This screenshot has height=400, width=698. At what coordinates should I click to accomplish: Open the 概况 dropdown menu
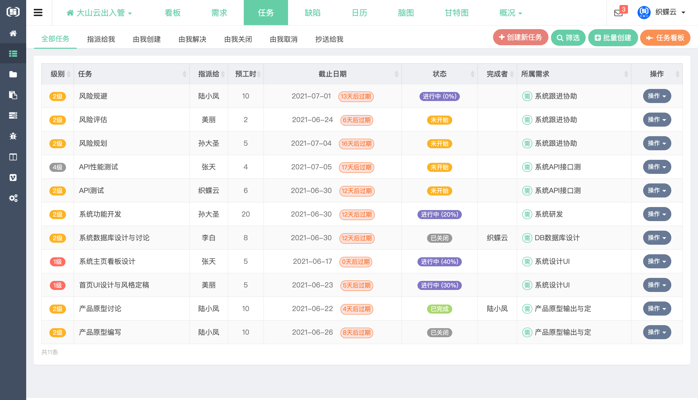pyautogui.click(x=510, y=13)
